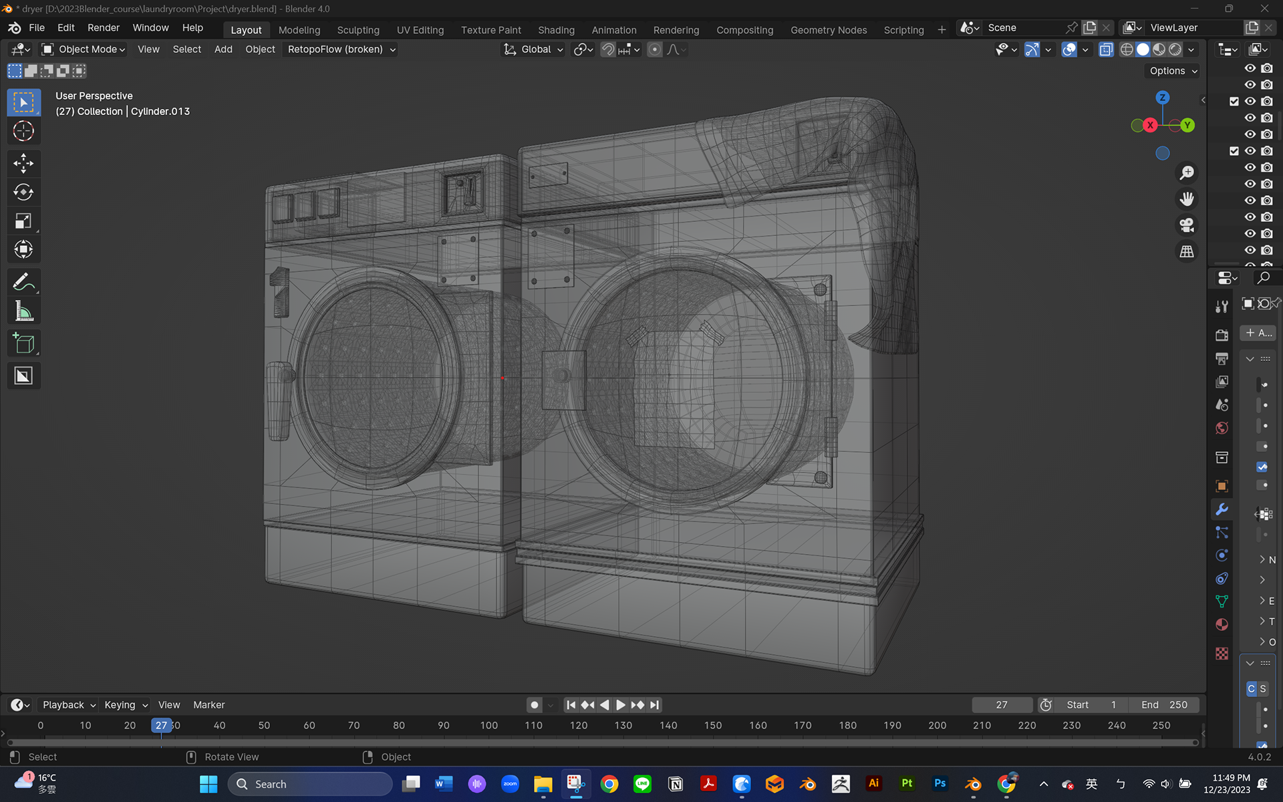Image resolution: width=1283 pixels, height=802 pixels.
Task: Open Global transform orientation dropdown
Action: 535,49
